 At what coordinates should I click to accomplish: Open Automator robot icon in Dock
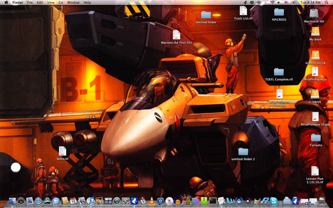(143, 201)
